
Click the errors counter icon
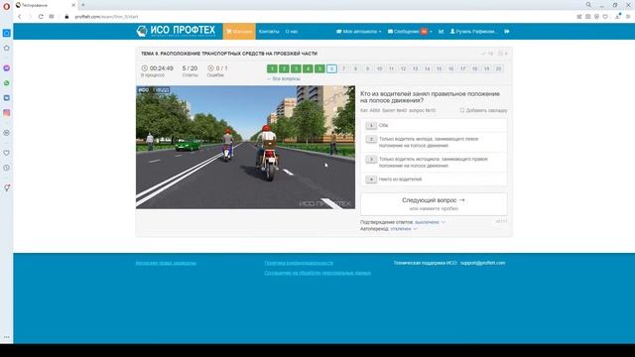(x=210, y=68)
